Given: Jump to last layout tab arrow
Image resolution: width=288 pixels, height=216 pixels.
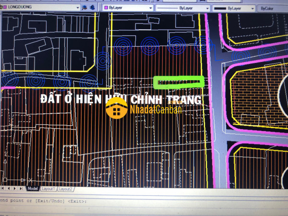Looking at the screenshot, I should [x=21, y=189].
